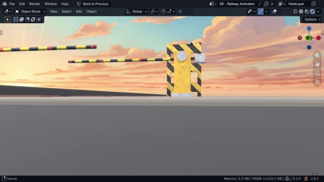
Task: Click the VRAM: 4.4/10.0 GiB status text
Action: 267,179
